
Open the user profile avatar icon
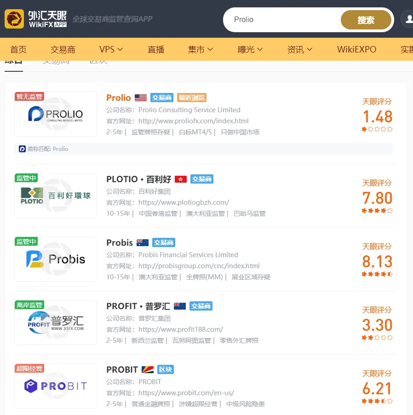coord(408,19)
